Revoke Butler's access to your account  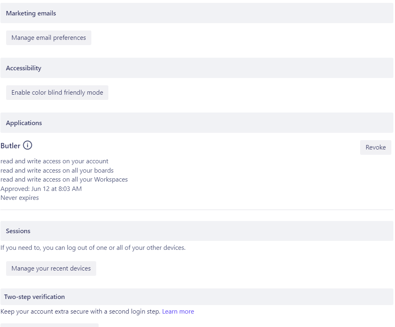click(x=375, y=147)
